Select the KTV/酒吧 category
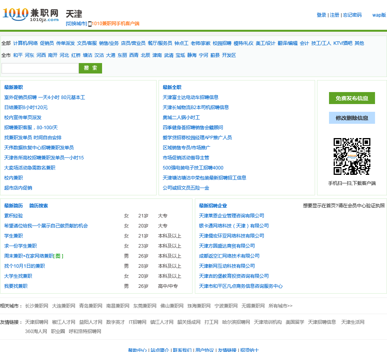 tap(343, 43)
